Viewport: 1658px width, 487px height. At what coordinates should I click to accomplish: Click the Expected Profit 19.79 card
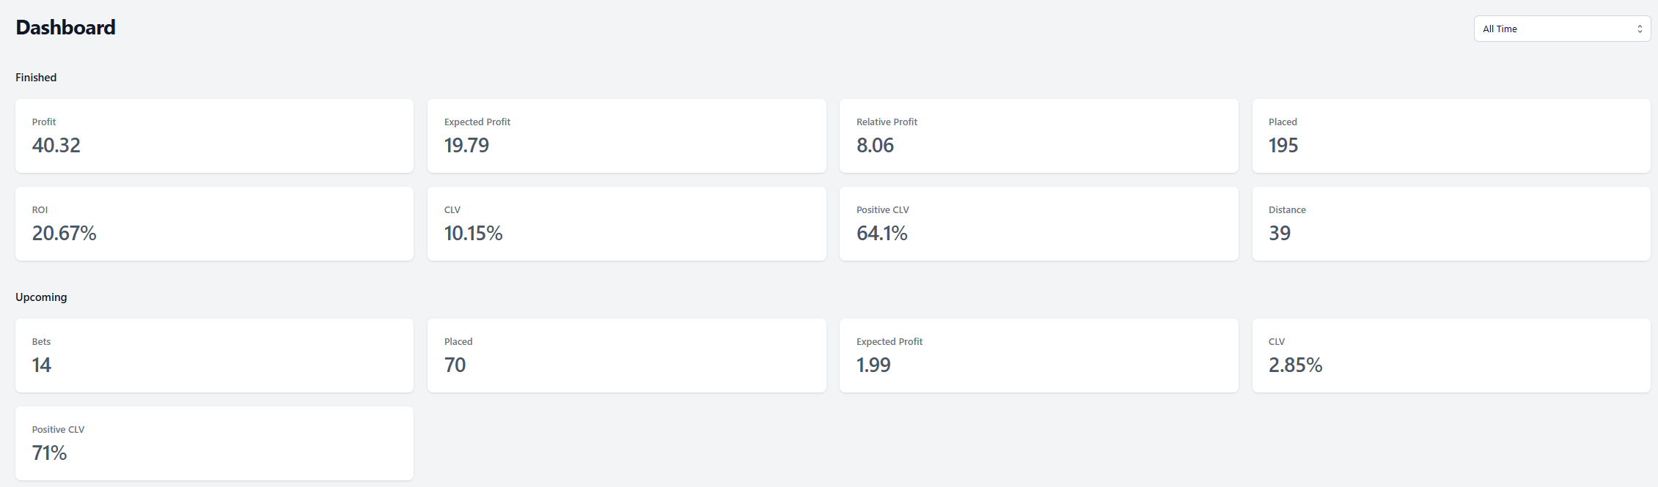coord(626,136)
